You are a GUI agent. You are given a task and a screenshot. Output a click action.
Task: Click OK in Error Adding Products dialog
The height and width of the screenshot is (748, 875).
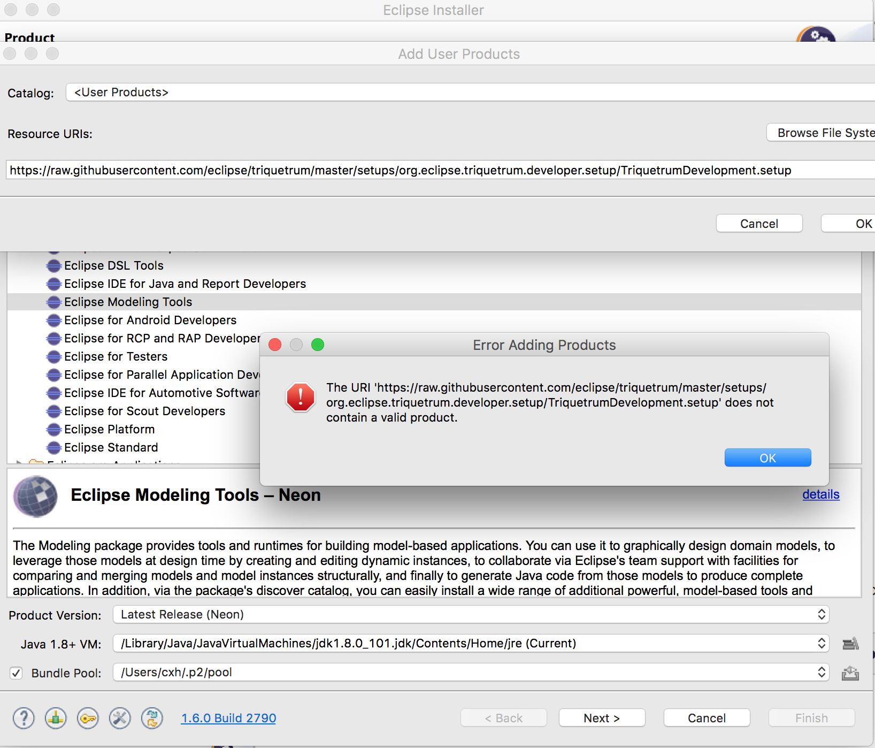(x=767, y=458)
